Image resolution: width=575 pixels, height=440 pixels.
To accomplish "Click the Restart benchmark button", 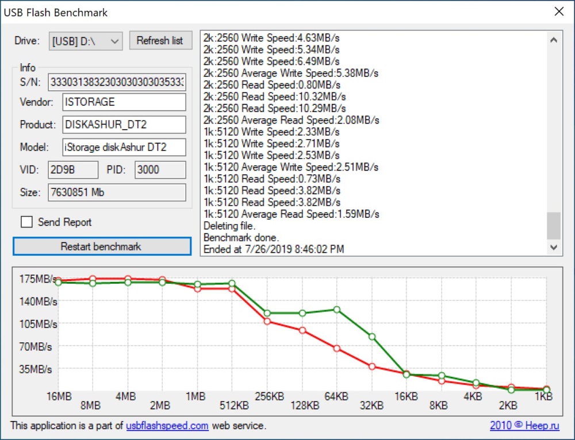I will [x=102, y=246].
